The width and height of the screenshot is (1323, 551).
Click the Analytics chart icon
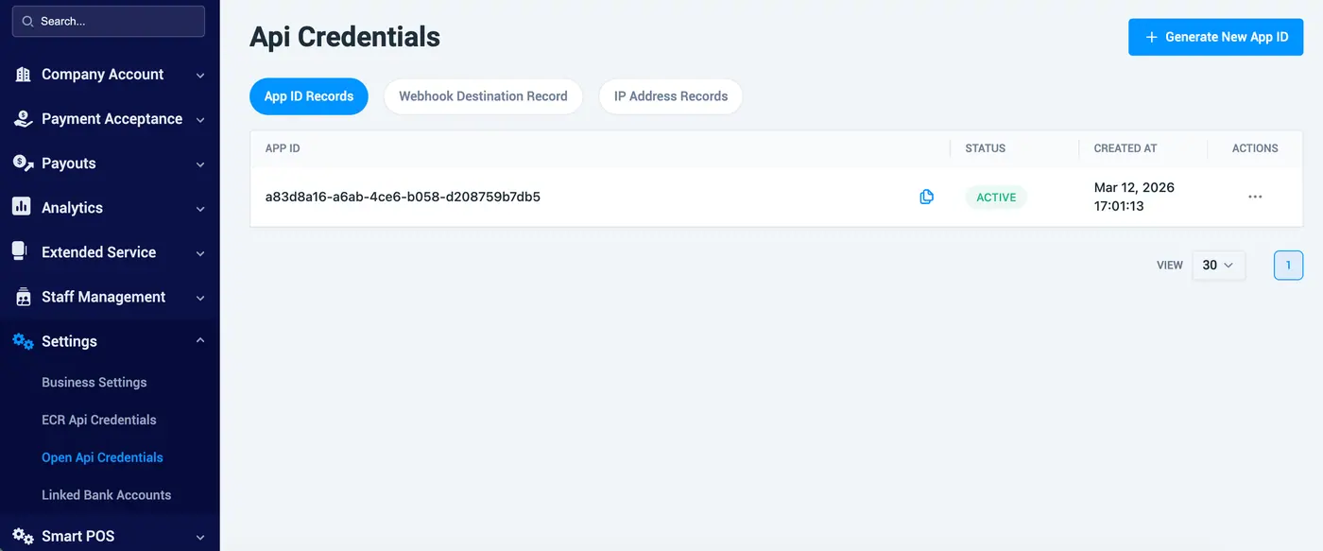click(21, 207)
